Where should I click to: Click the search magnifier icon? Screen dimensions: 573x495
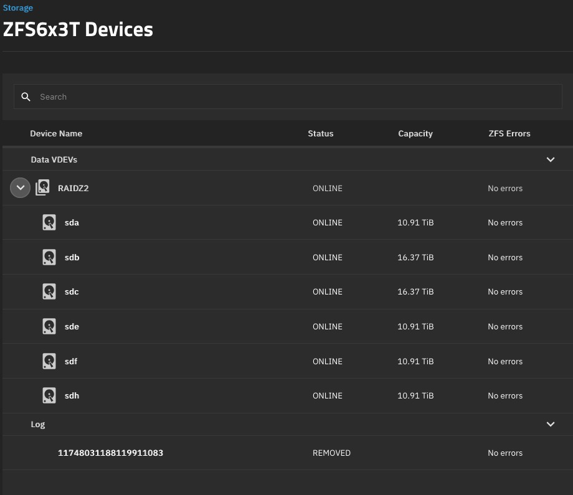26,97
